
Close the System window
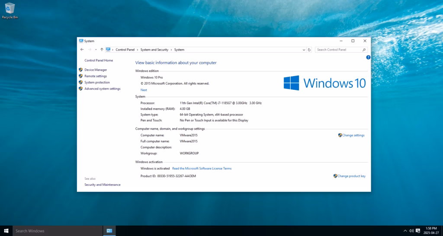coord(365,41)
